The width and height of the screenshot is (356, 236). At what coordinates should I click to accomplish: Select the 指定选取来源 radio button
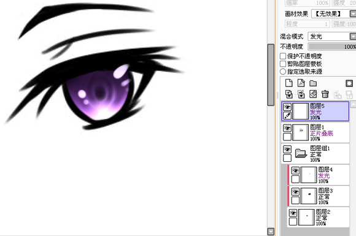[283, 72]
